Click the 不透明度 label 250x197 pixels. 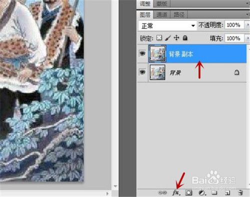point(210,25)
